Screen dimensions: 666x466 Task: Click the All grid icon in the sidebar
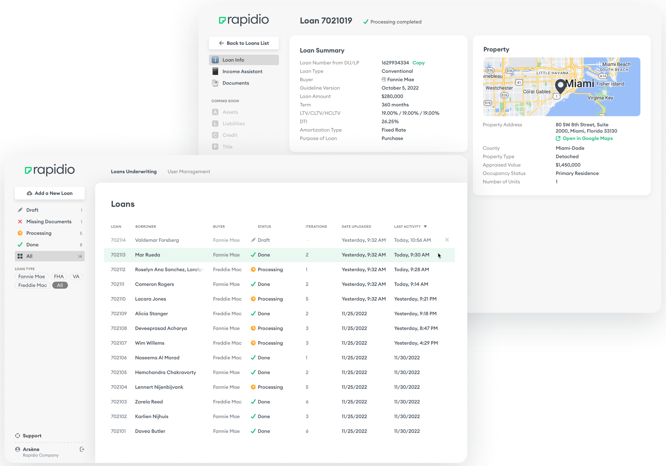click(20, 256)
